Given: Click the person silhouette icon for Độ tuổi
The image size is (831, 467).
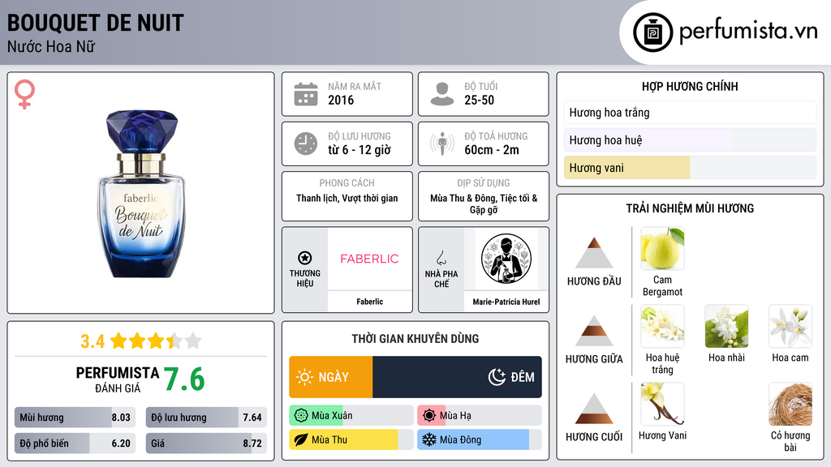Looking at the screenshot, I should (442, 94).
